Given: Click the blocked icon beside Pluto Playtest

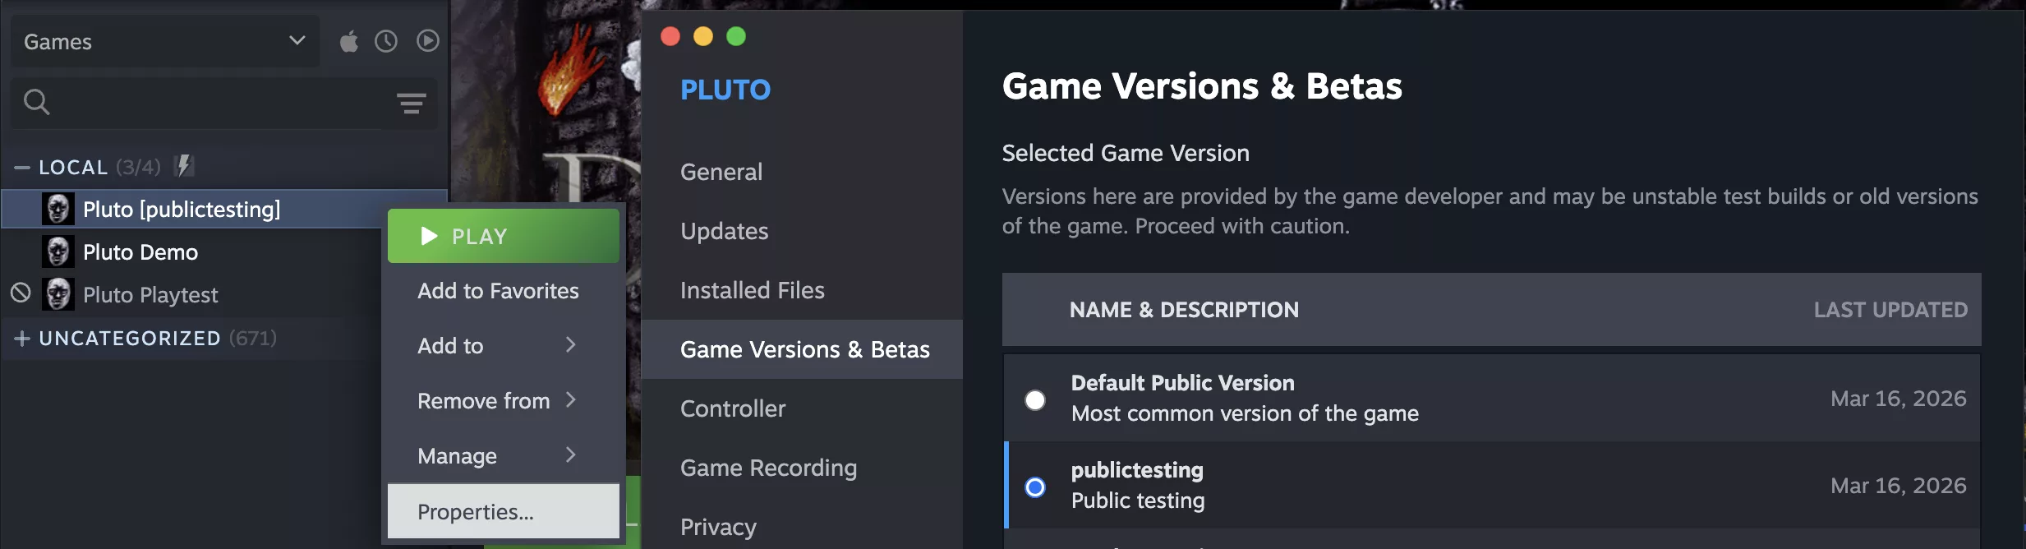Looking at the screenshot, I should point(21,293).
